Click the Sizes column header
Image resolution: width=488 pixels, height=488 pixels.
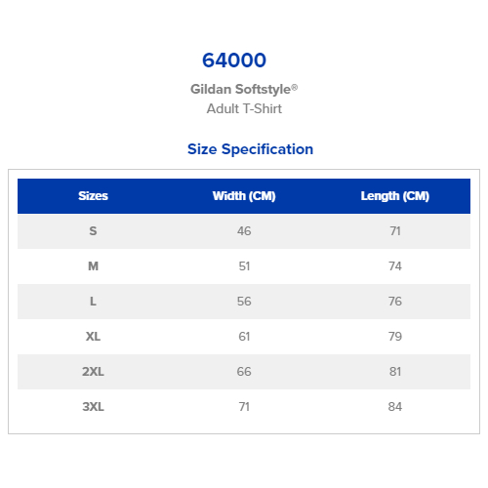(93, 196)
